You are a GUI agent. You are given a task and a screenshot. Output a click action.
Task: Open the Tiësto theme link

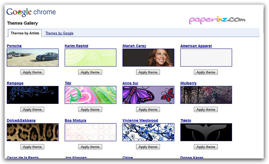coord(186,120)
